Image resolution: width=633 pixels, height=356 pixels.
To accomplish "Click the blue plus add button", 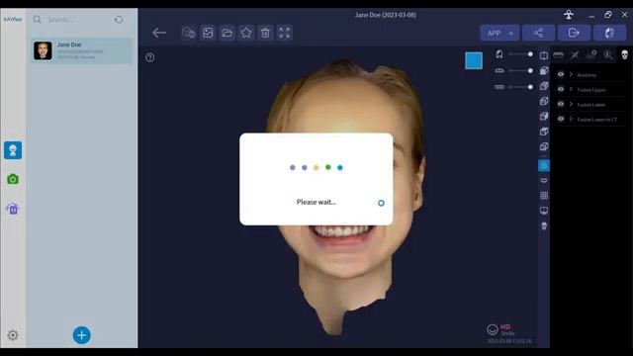I will [x=81, y=335].
